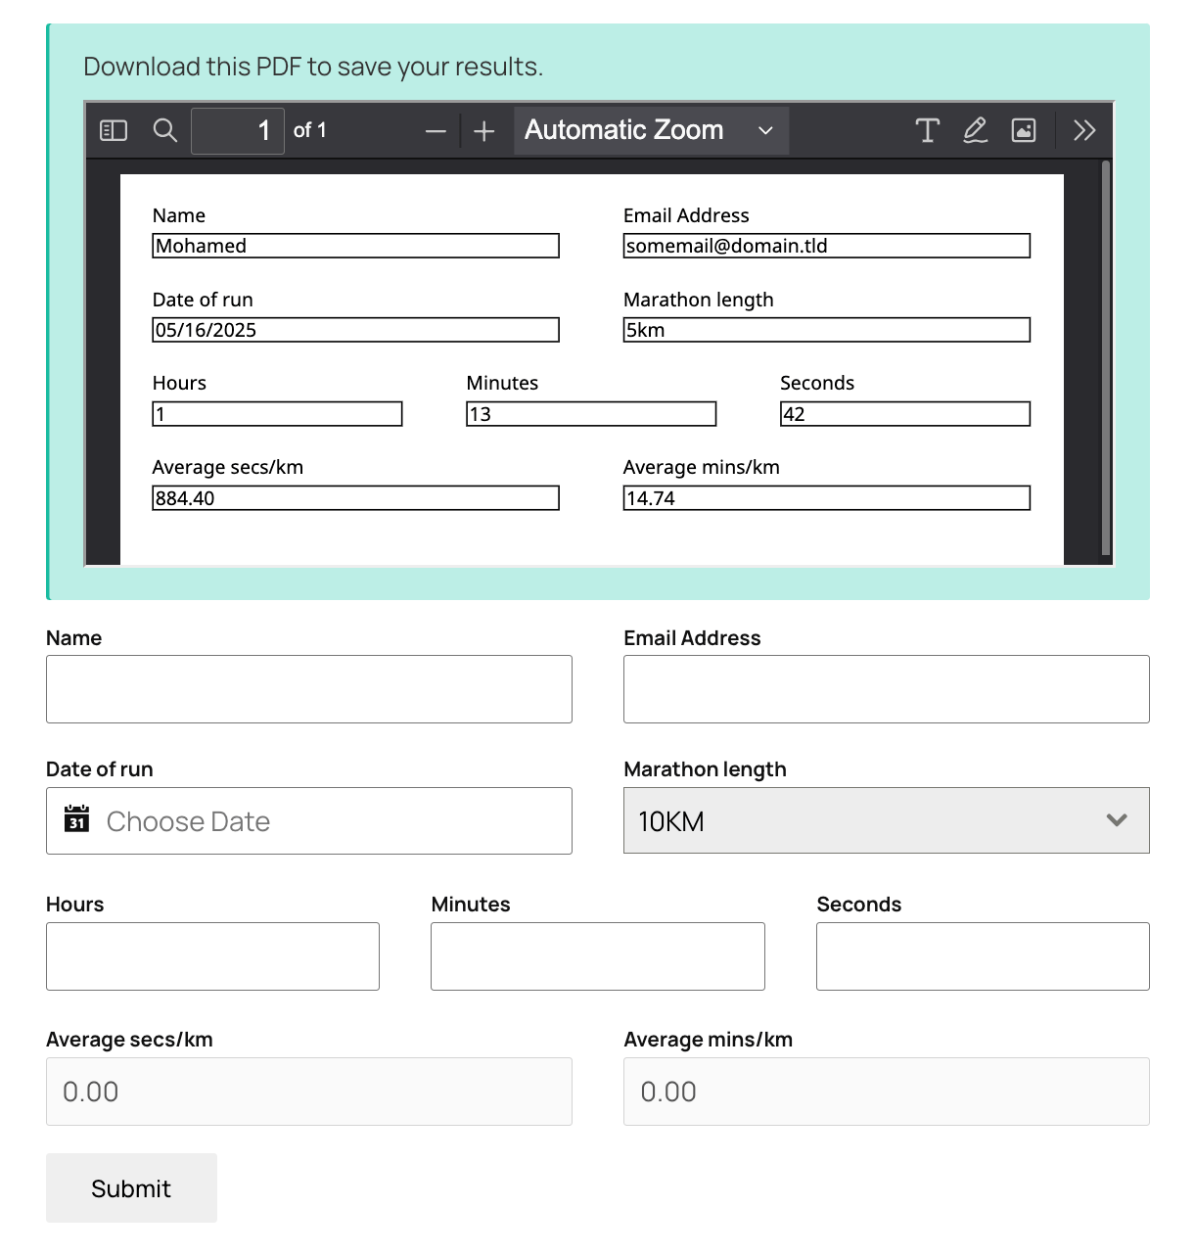Image resolution: width=1194 pixels, height=1255 pixels.
Task: Open the PDF viewer more tools menu
Action: [x=1084, y=130]
